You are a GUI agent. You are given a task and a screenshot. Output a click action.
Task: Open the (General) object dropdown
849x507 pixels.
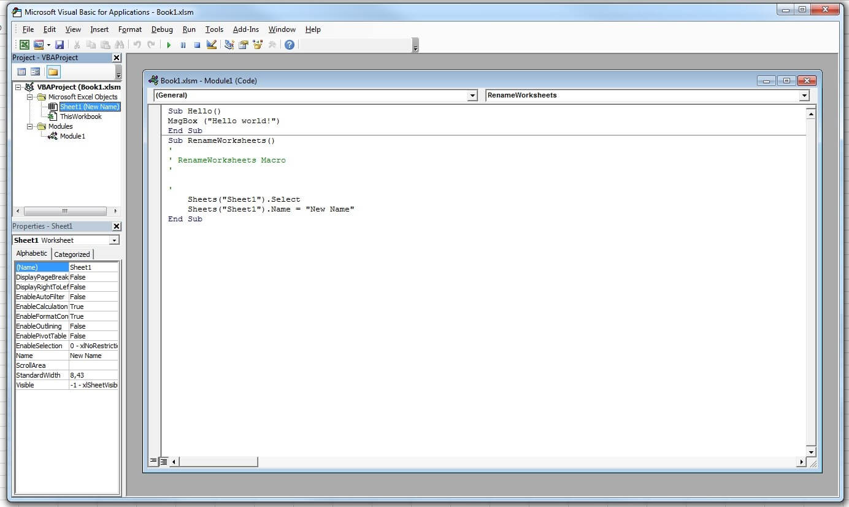tap(472, 96)
